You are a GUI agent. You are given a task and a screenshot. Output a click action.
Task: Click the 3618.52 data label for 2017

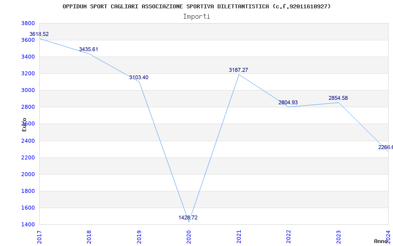tap(39, 34)
